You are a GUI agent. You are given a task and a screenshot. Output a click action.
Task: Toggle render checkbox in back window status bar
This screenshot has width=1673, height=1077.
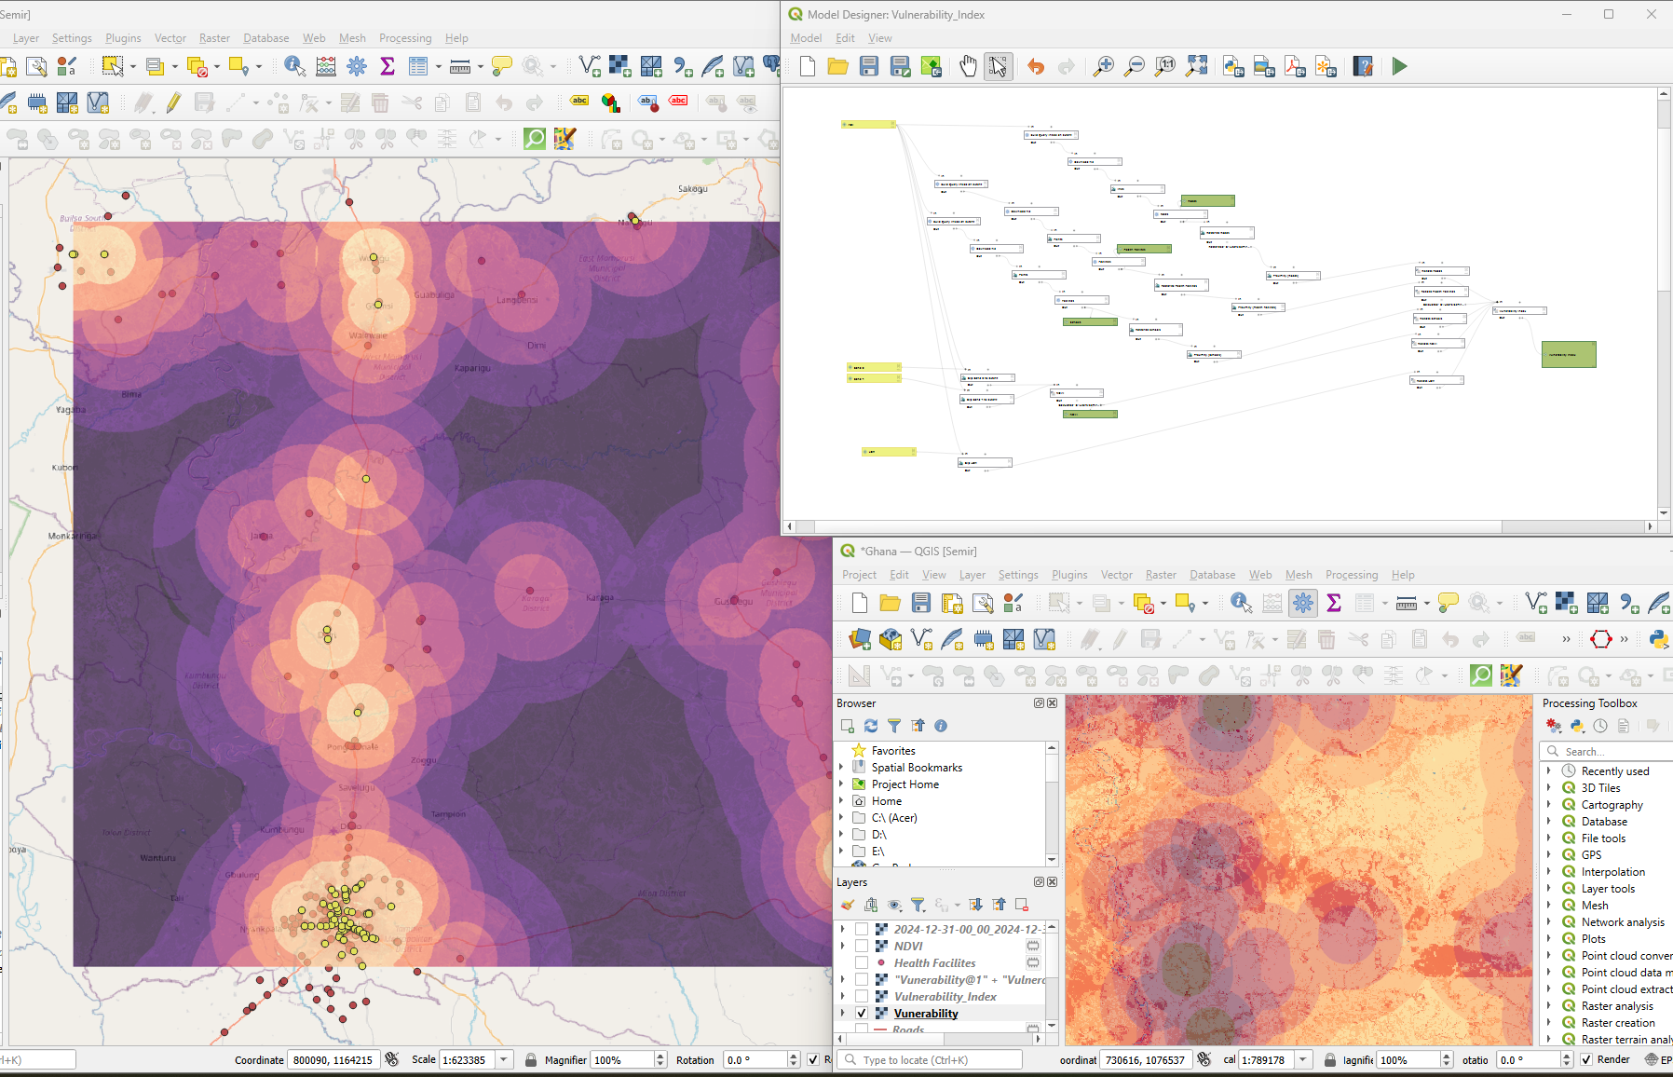click(x=813, y=1059)
